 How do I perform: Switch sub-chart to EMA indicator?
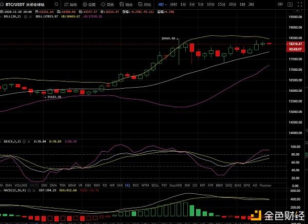point(9,186)
